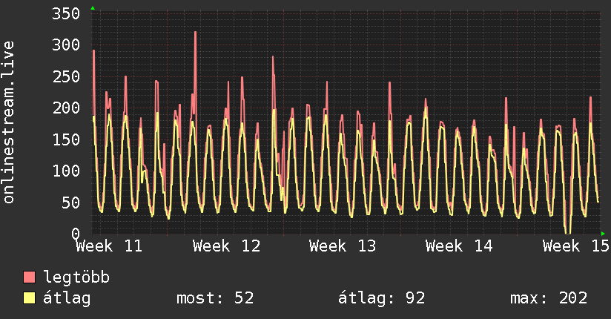
Task: Click the átlag legend label beside yellow swatch
Action: (67, 298)
